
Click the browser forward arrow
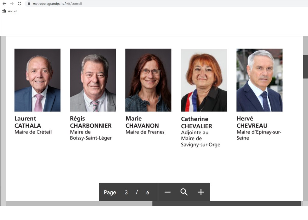click(12, 4)
